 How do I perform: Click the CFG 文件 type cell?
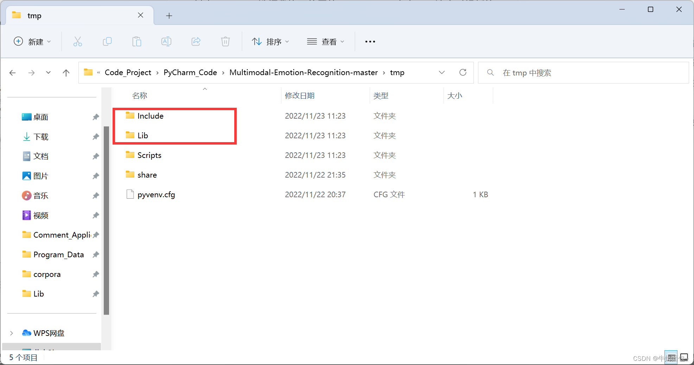tap(389, 194)
